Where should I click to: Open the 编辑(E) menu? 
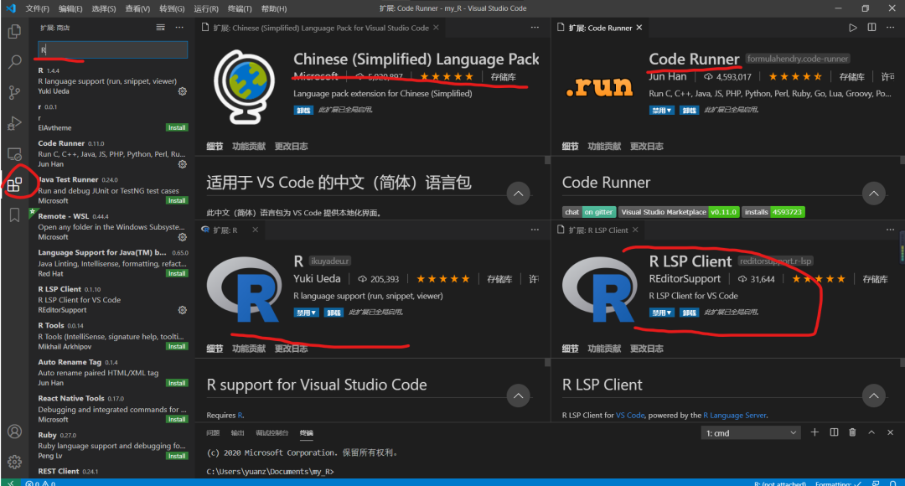pyautogui.click(x=70, y=8)
